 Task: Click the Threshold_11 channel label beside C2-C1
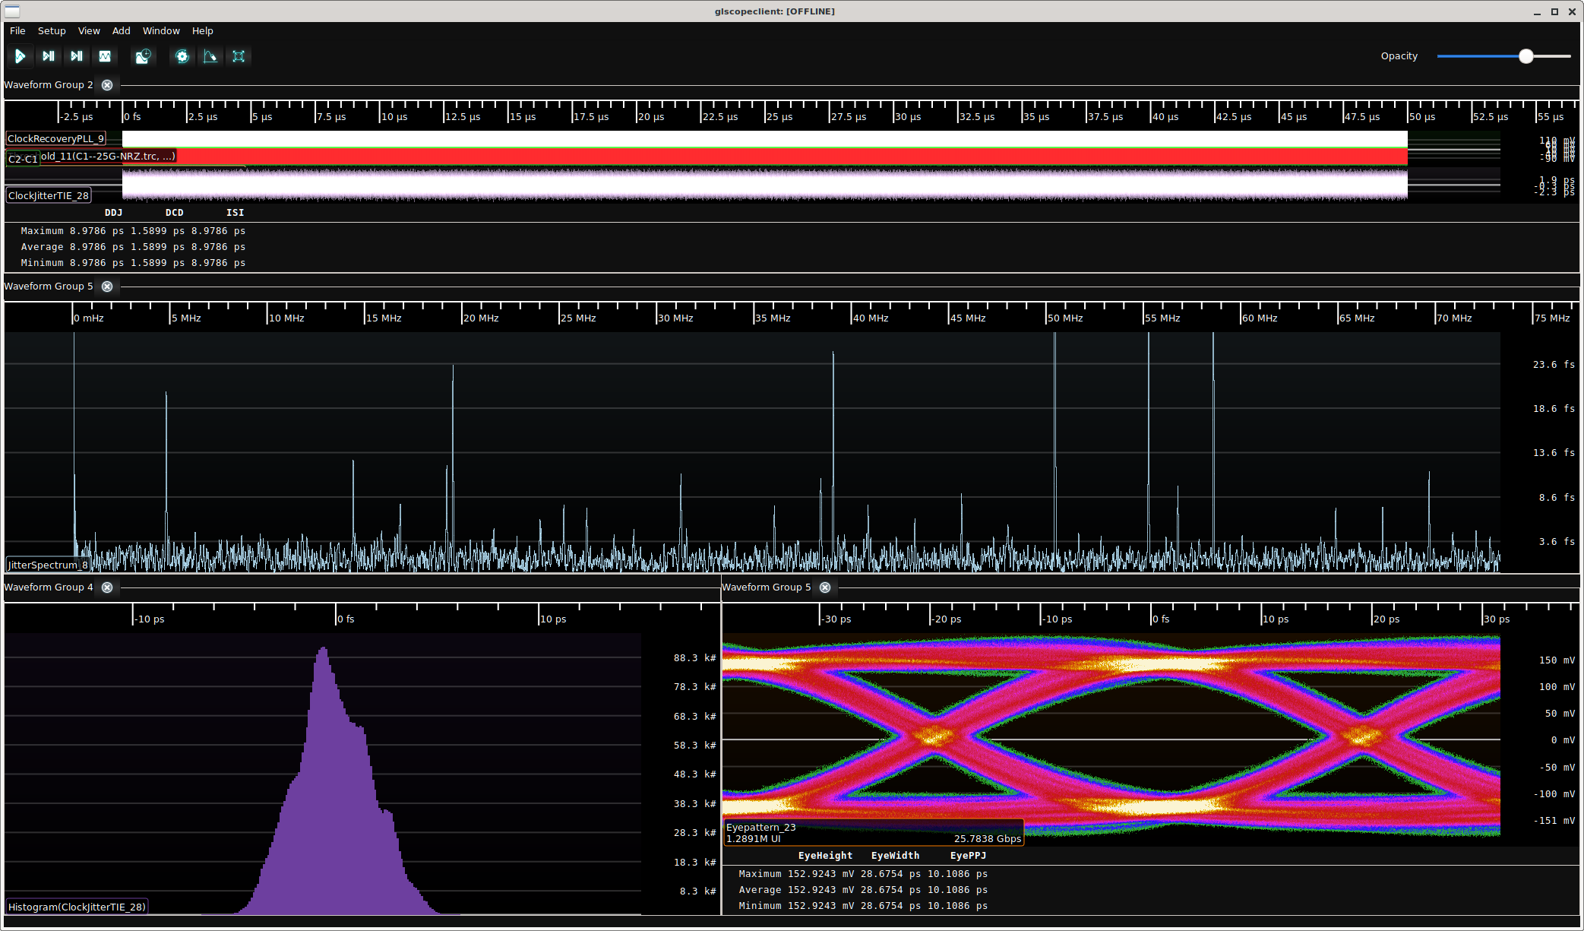(x=108, y=157)
